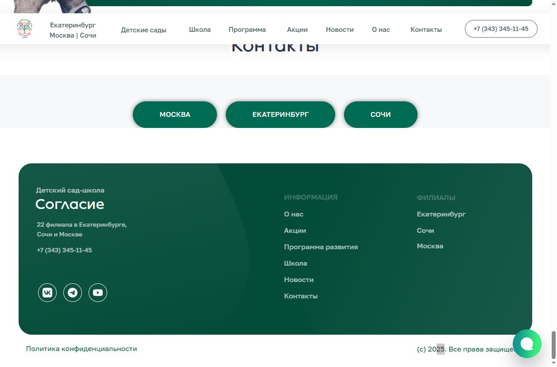Open footer link Контакты
557x367 pixels.
(301, 296)
